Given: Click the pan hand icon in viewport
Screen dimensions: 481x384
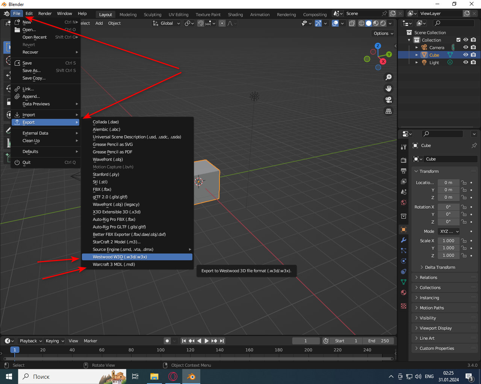Looking at the screenshot, I should 389,88.
